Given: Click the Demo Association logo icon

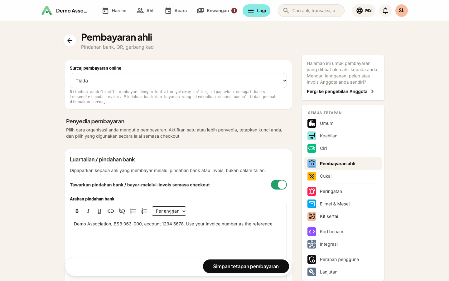Looking at the screenshot, I should pos(47,11).
